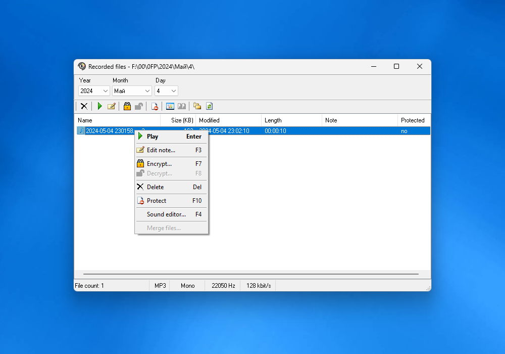Screen dimensions: 505x354
Task: Click disabled Decrypt... context menu entry
Action: click(x=172, y=173)
